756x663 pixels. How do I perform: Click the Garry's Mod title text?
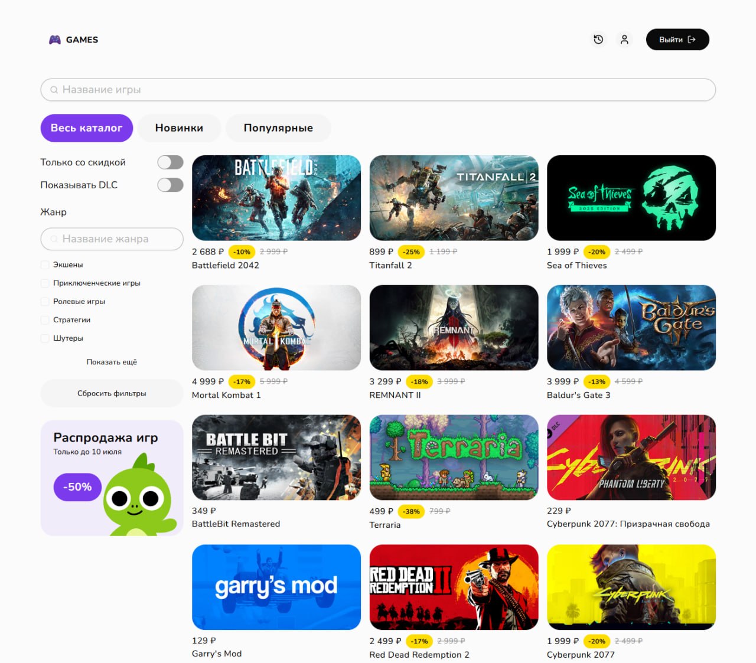click(x=217, y=654)
